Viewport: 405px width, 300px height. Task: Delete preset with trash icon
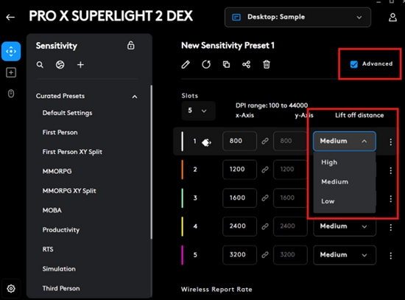click(x=267, y=64)
